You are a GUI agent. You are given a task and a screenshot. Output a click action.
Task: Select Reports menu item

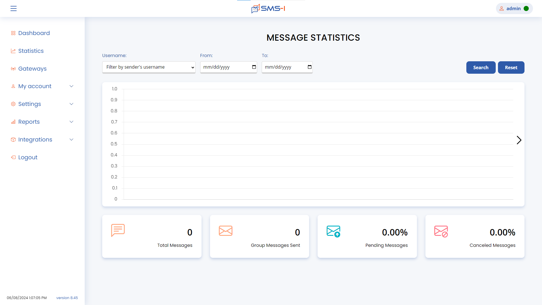29,122
